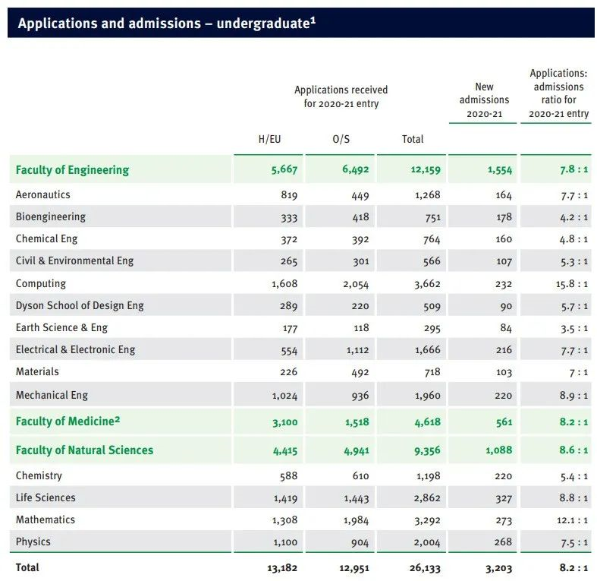Click the Faculty of Natural Sciences heading

click(84, 450)
